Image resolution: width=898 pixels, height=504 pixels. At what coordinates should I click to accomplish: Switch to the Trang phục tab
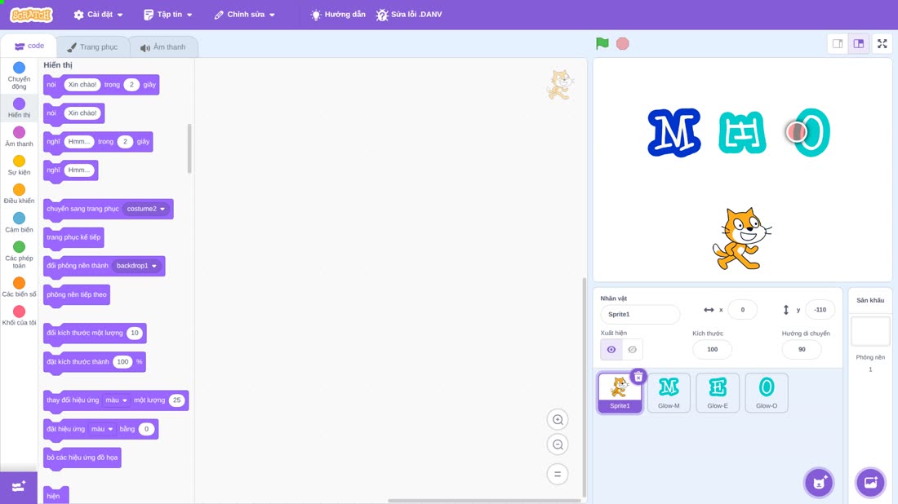pyautogui.click(x=92, y=47)
